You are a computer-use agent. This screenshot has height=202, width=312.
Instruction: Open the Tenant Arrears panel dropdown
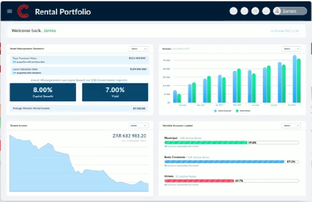pyautogui.click(x=138, y=125)
